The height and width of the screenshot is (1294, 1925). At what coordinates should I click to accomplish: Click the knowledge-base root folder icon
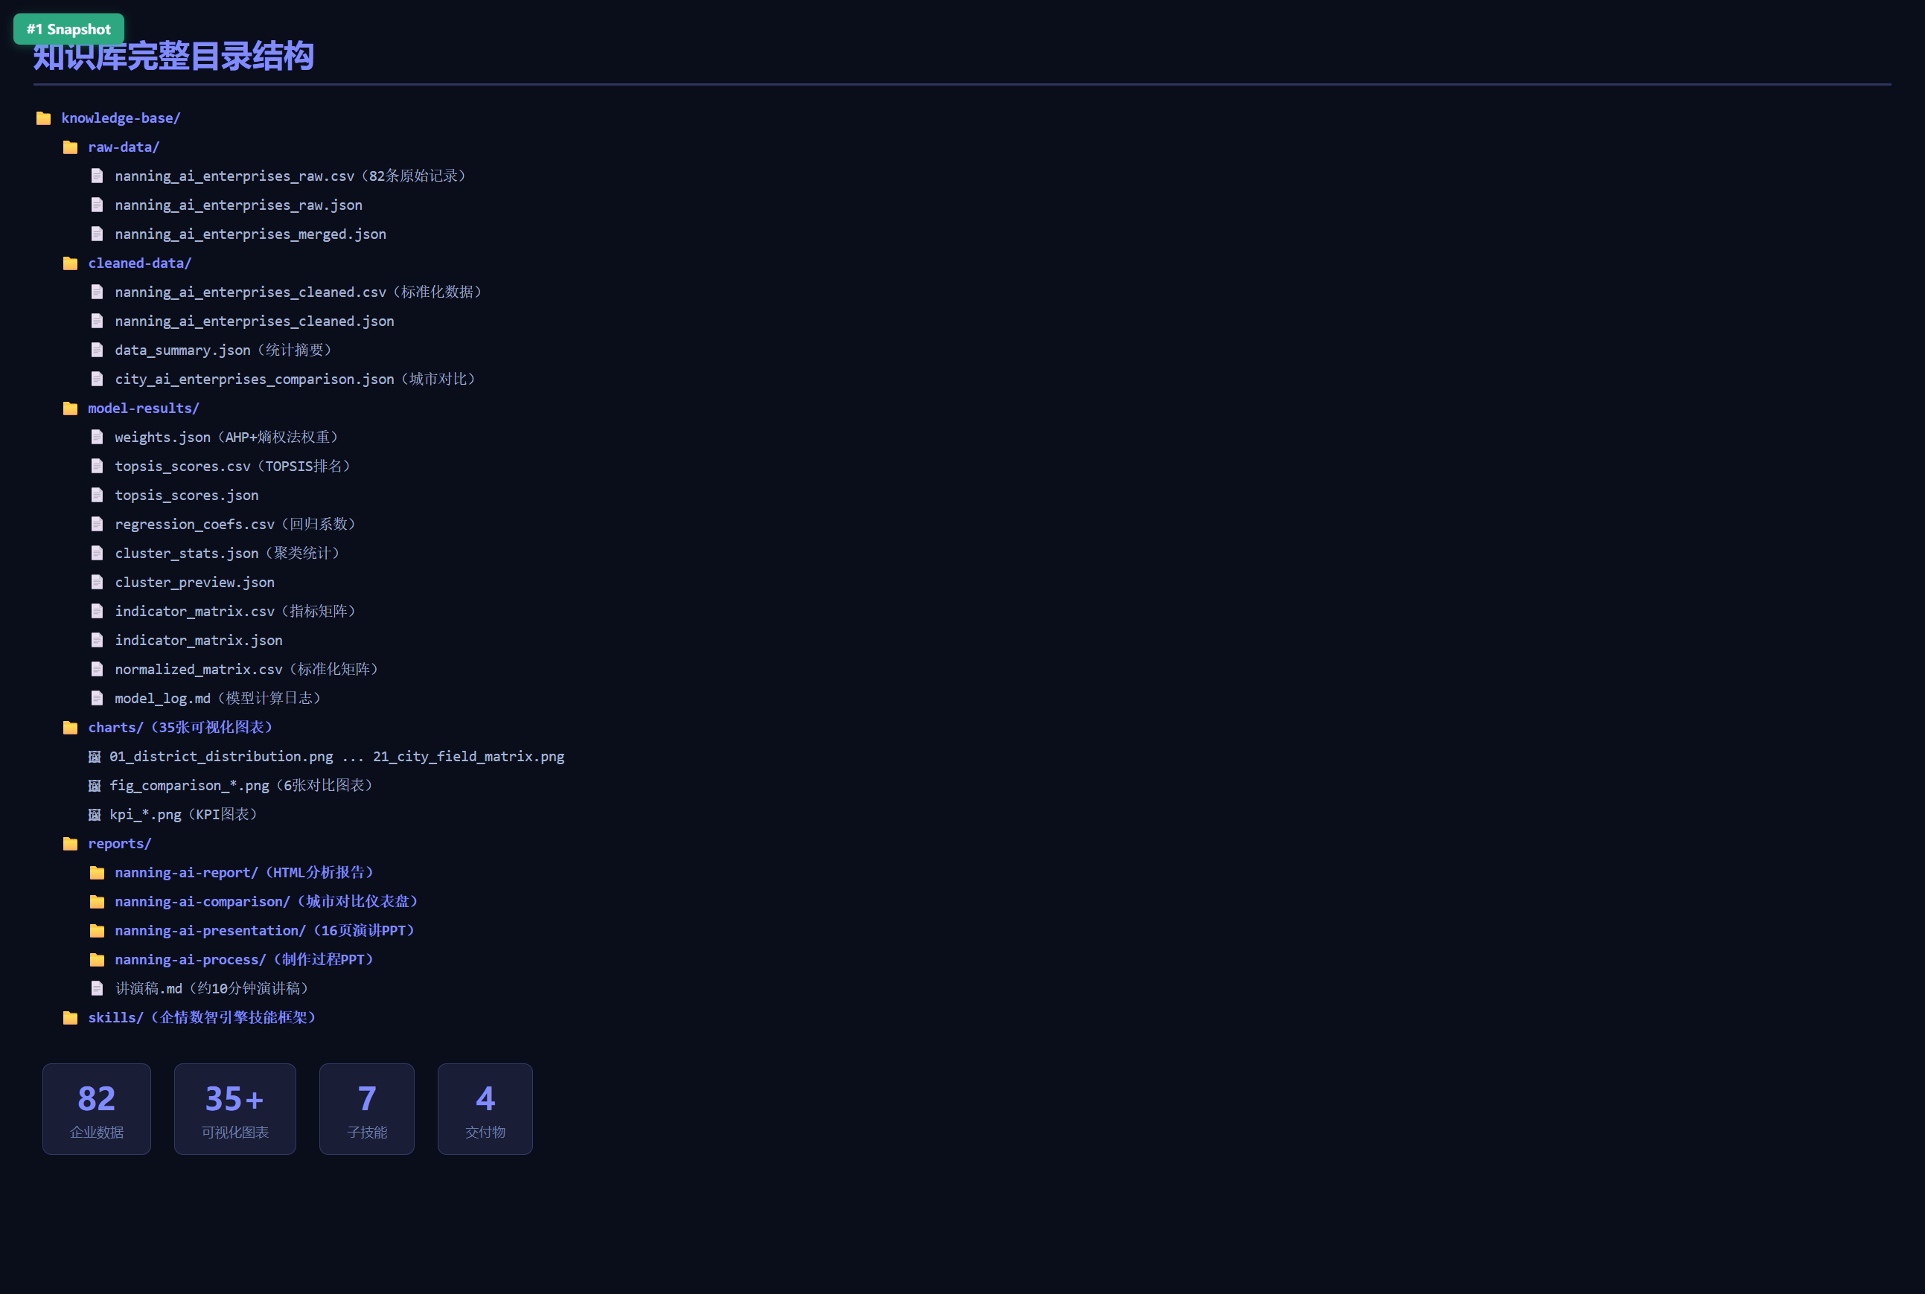point(44,118)
